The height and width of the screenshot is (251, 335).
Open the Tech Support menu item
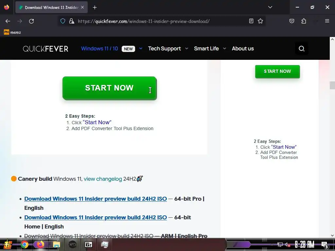(x=165, y=48)
